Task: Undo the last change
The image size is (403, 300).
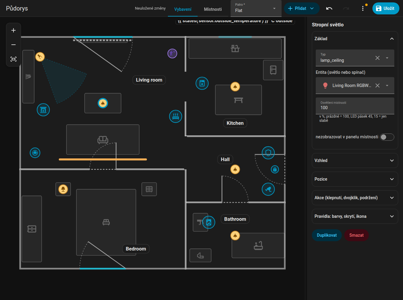Action: tap(329, 8)
